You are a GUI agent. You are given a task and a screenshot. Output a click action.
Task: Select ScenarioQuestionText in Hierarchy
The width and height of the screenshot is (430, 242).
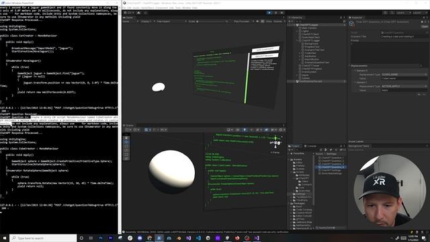tap(316, 63)
